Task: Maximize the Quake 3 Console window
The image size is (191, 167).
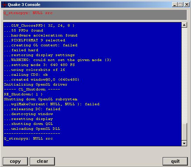Action: point(181,5)
